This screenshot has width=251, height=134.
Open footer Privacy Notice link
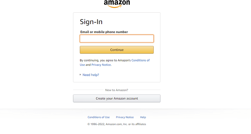pos(125,117)
